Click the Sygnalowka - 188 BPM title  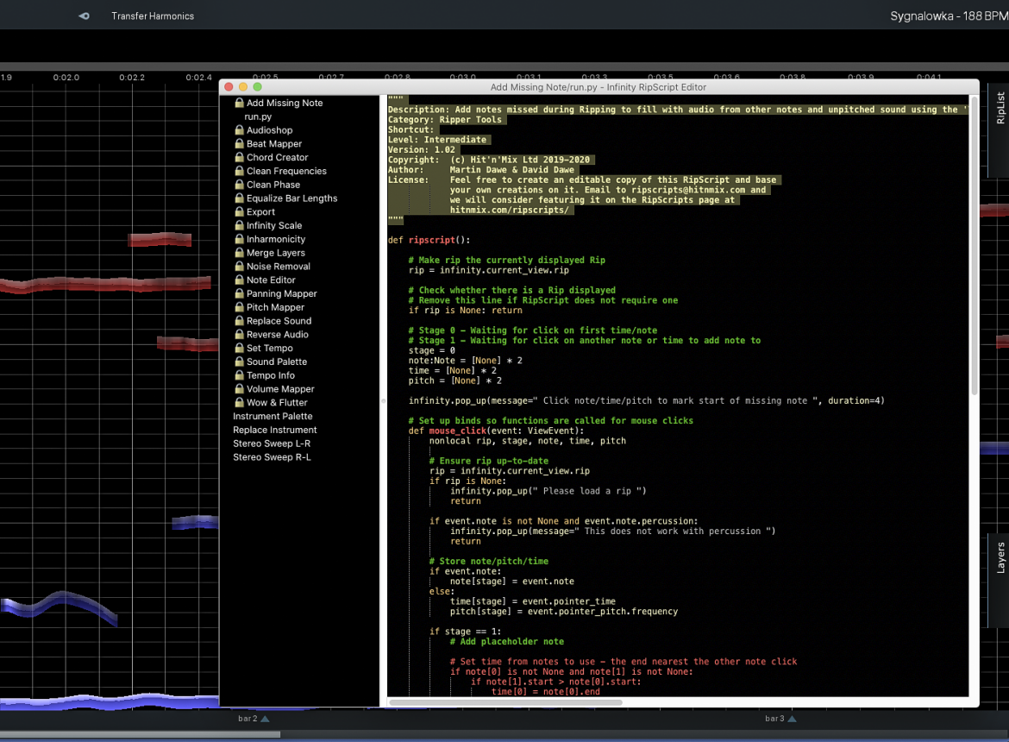[949, 16]
